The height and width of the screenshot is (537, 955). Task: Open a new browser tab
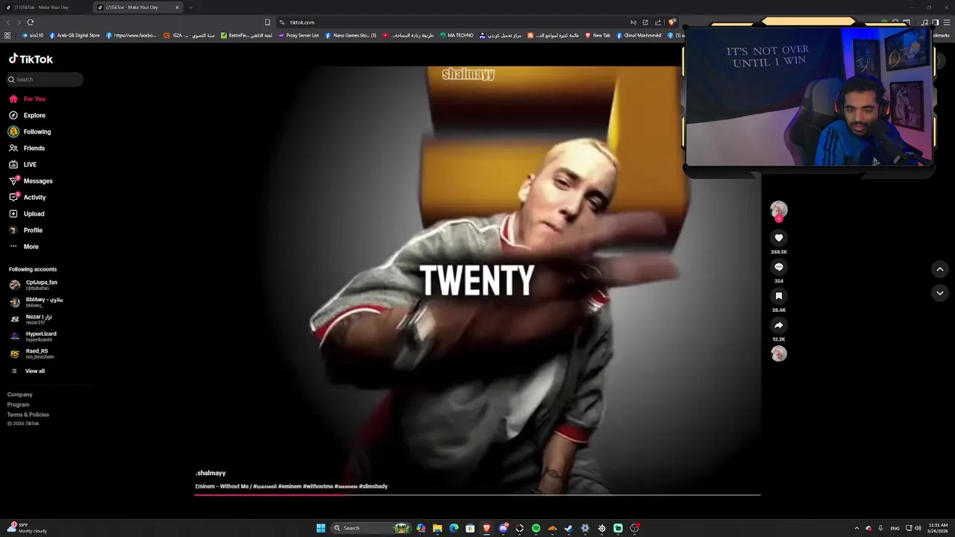click(x=190, y=7)
